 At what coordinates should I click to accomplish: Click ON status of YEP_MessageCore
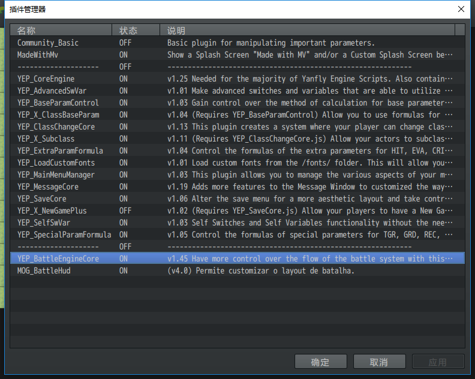[x=124, y=187]
